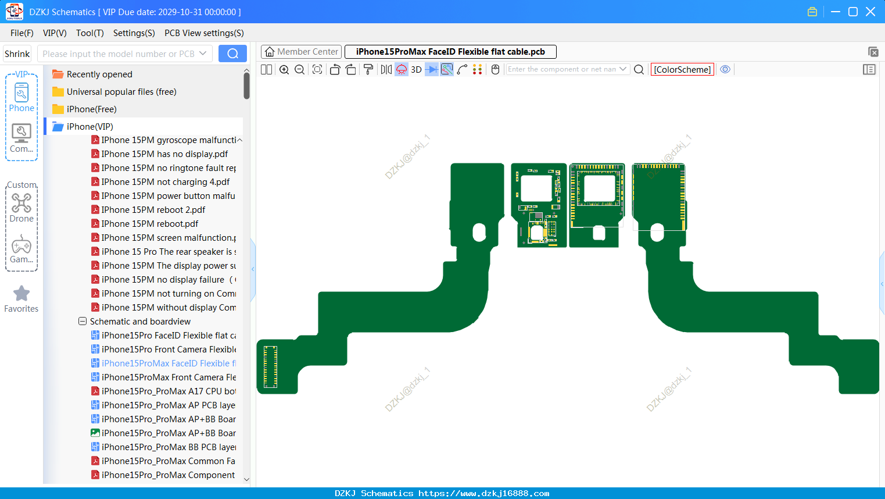This screenshot has height=499, width=885.
Task: Select the Computer category in the sidebar
Action: click(22, 138)
